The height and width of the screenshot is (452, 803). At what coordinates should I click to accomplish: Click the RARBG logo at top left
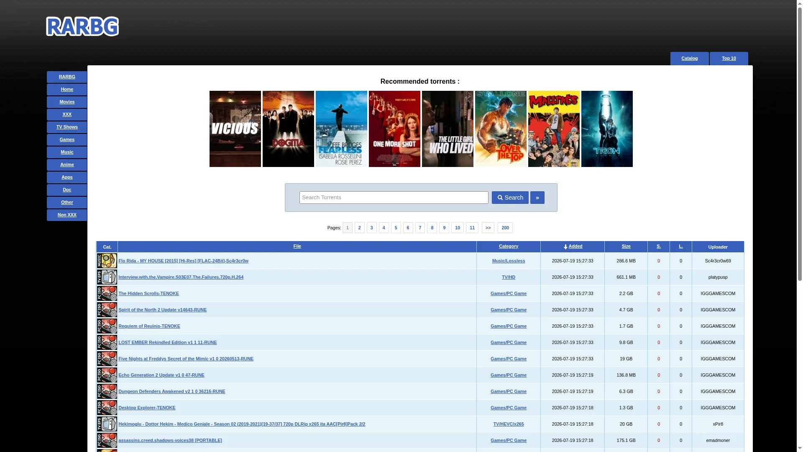pos(82,26)
